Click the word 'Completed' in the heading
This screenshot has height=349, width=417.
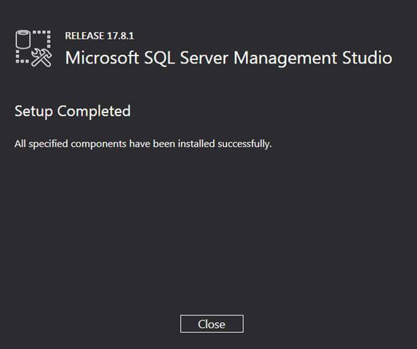(94, 111)
